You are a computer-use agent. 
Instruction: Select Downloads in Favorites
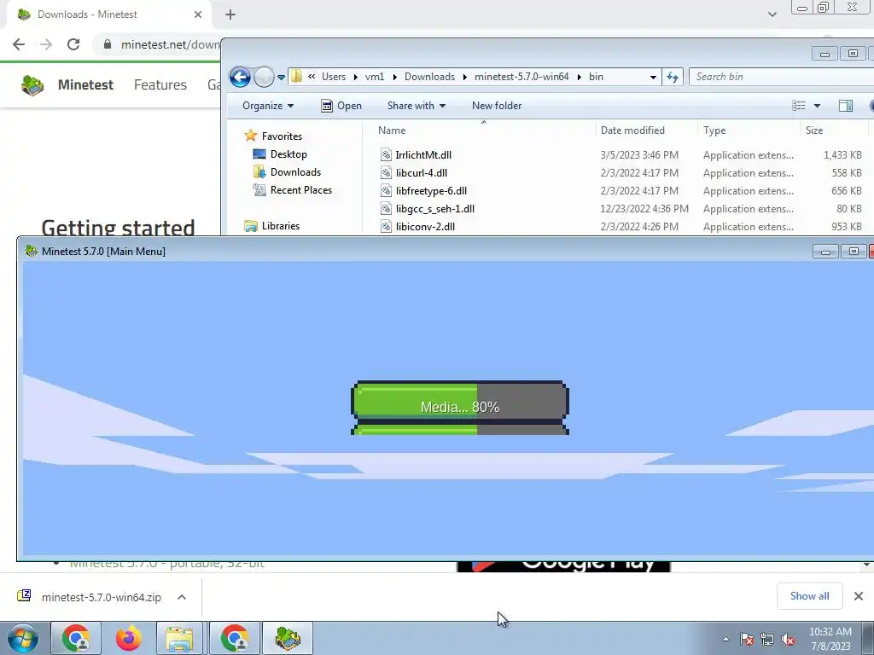287,172
